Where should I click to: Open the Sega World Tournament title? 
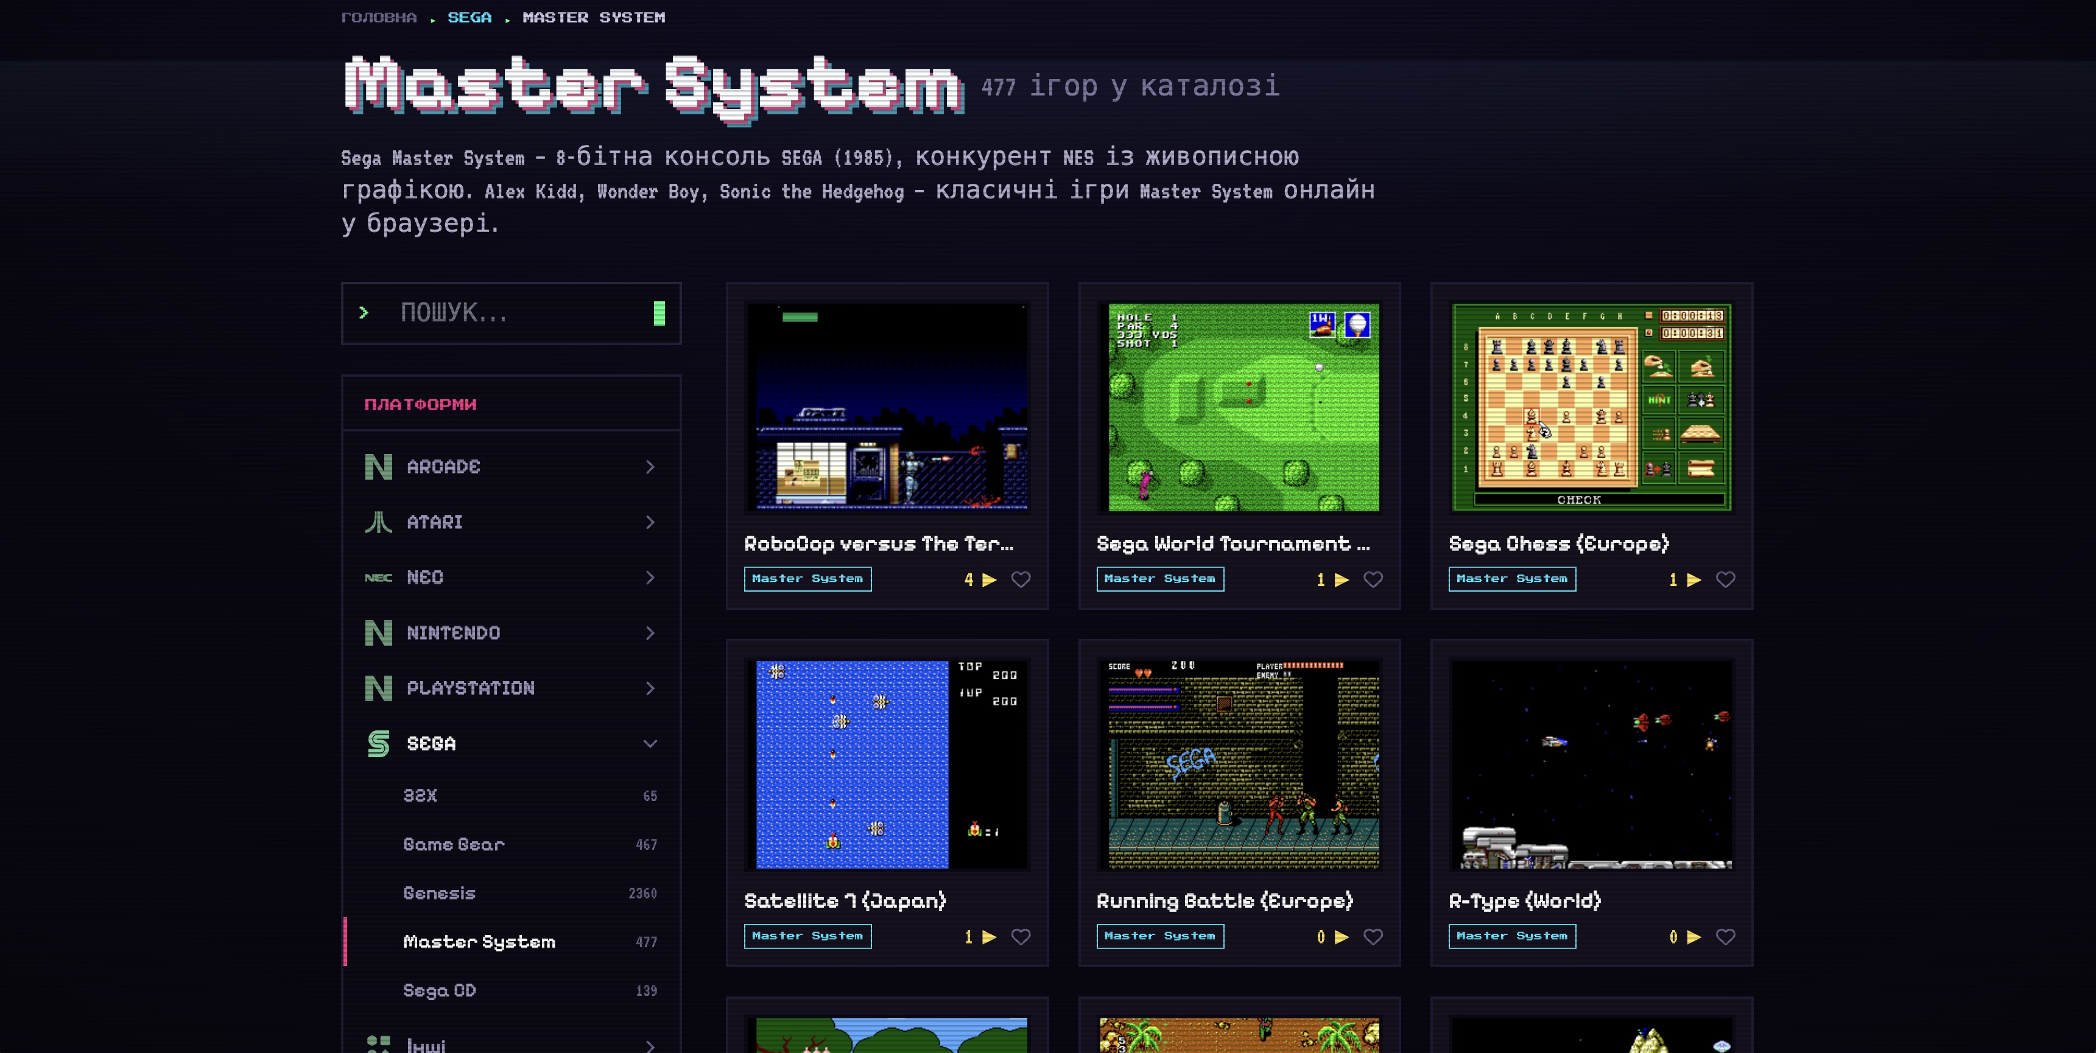coord(1233,543)
